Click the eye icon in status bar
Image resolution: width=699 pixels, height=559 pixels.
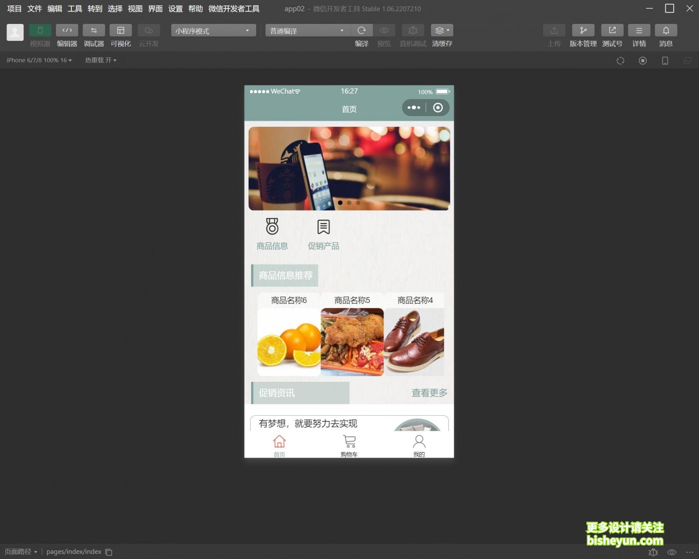click(x=672, y=552)
